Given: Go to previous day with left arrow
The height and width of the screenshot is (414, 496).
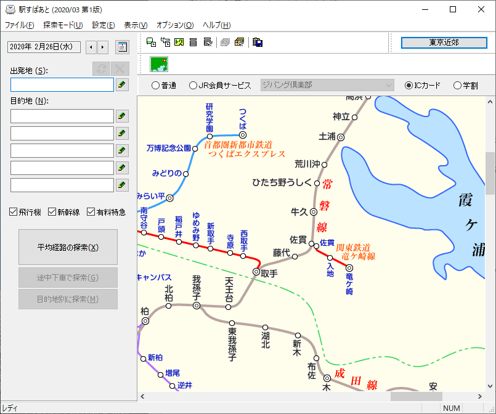Looking at the screenshot, I should (x=91, y=47).
